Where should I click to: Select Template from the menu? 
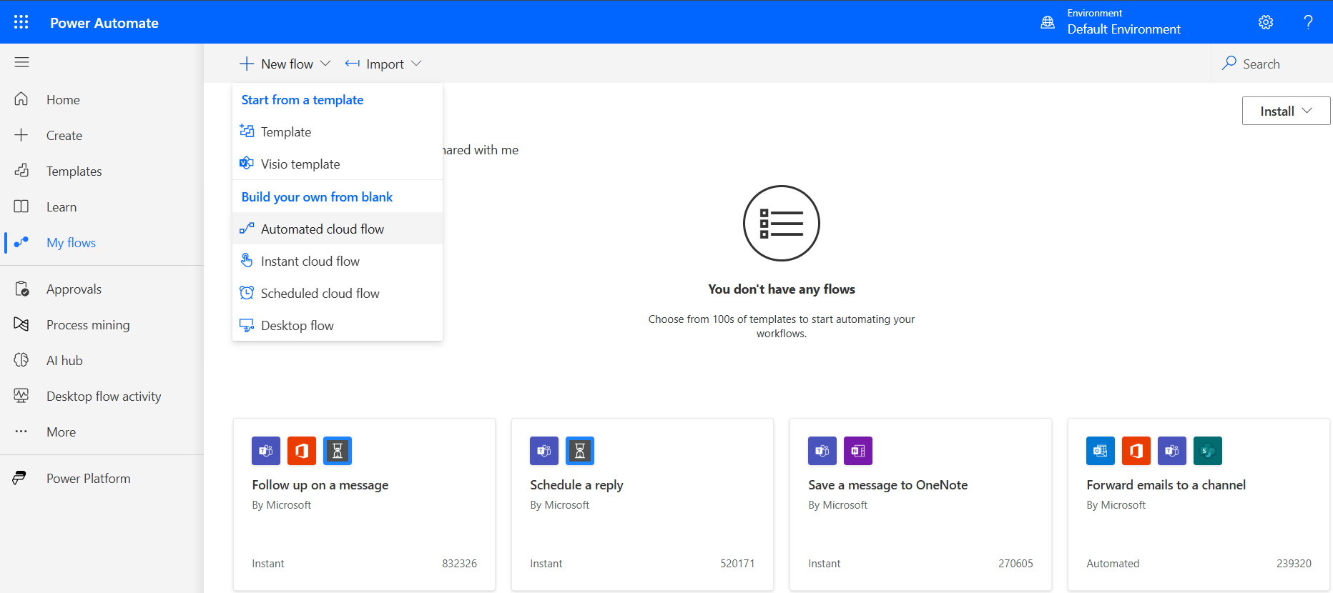[338, 131]
